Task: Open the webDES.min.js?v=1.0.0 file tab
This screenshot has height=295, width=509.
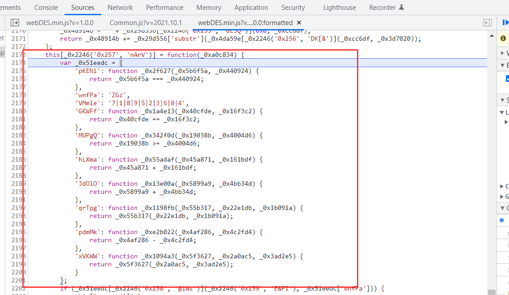Action: point(60,23)
